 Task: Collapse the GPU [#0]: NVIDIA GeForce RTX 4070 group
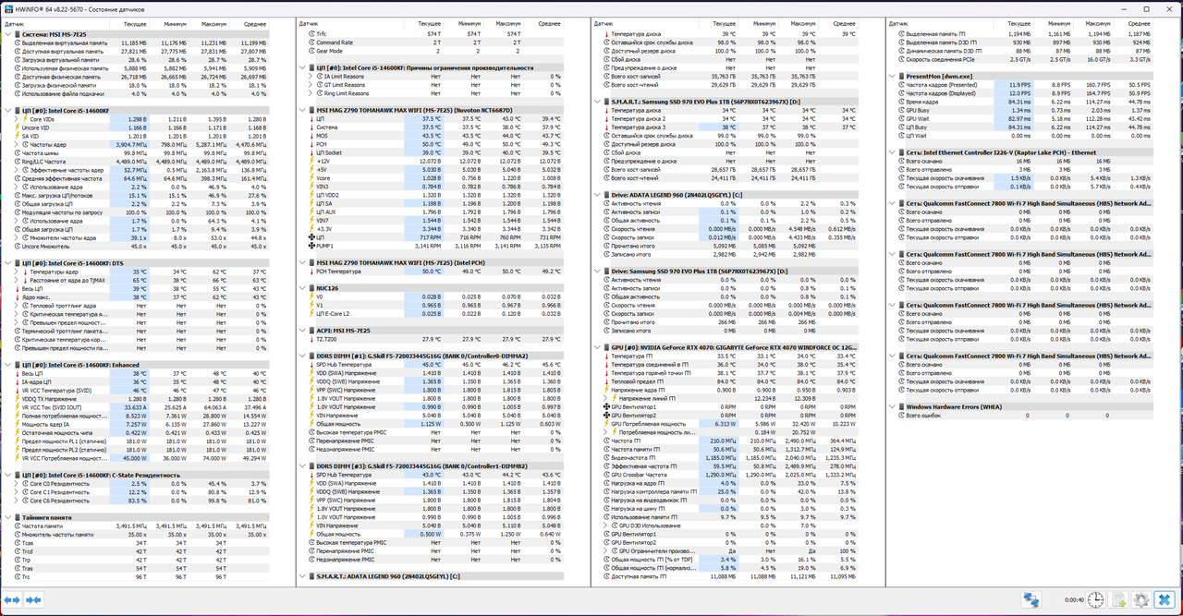pos(598,347)
